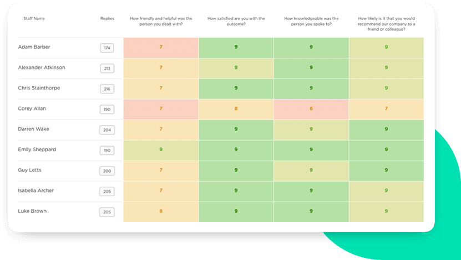Click Emily Sheppard's friendliness score of 9
This screenshot has width=461, height=260.
(161, 150)
